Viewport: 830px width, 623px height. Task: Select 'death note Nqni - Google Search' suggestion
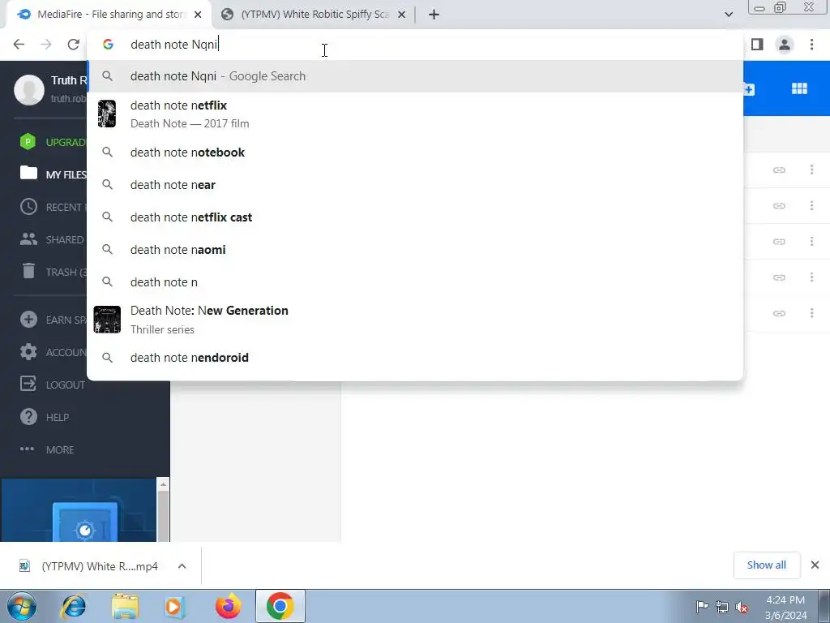[414, 76]
